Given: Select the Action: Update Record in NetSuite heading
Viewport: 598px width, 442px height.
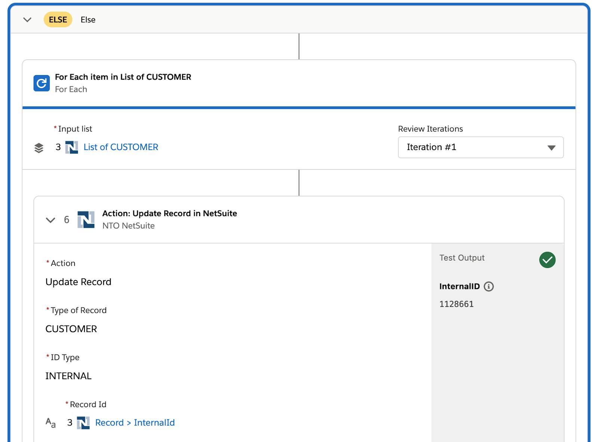Looking at the screenshot, I should tap(170, 213).
